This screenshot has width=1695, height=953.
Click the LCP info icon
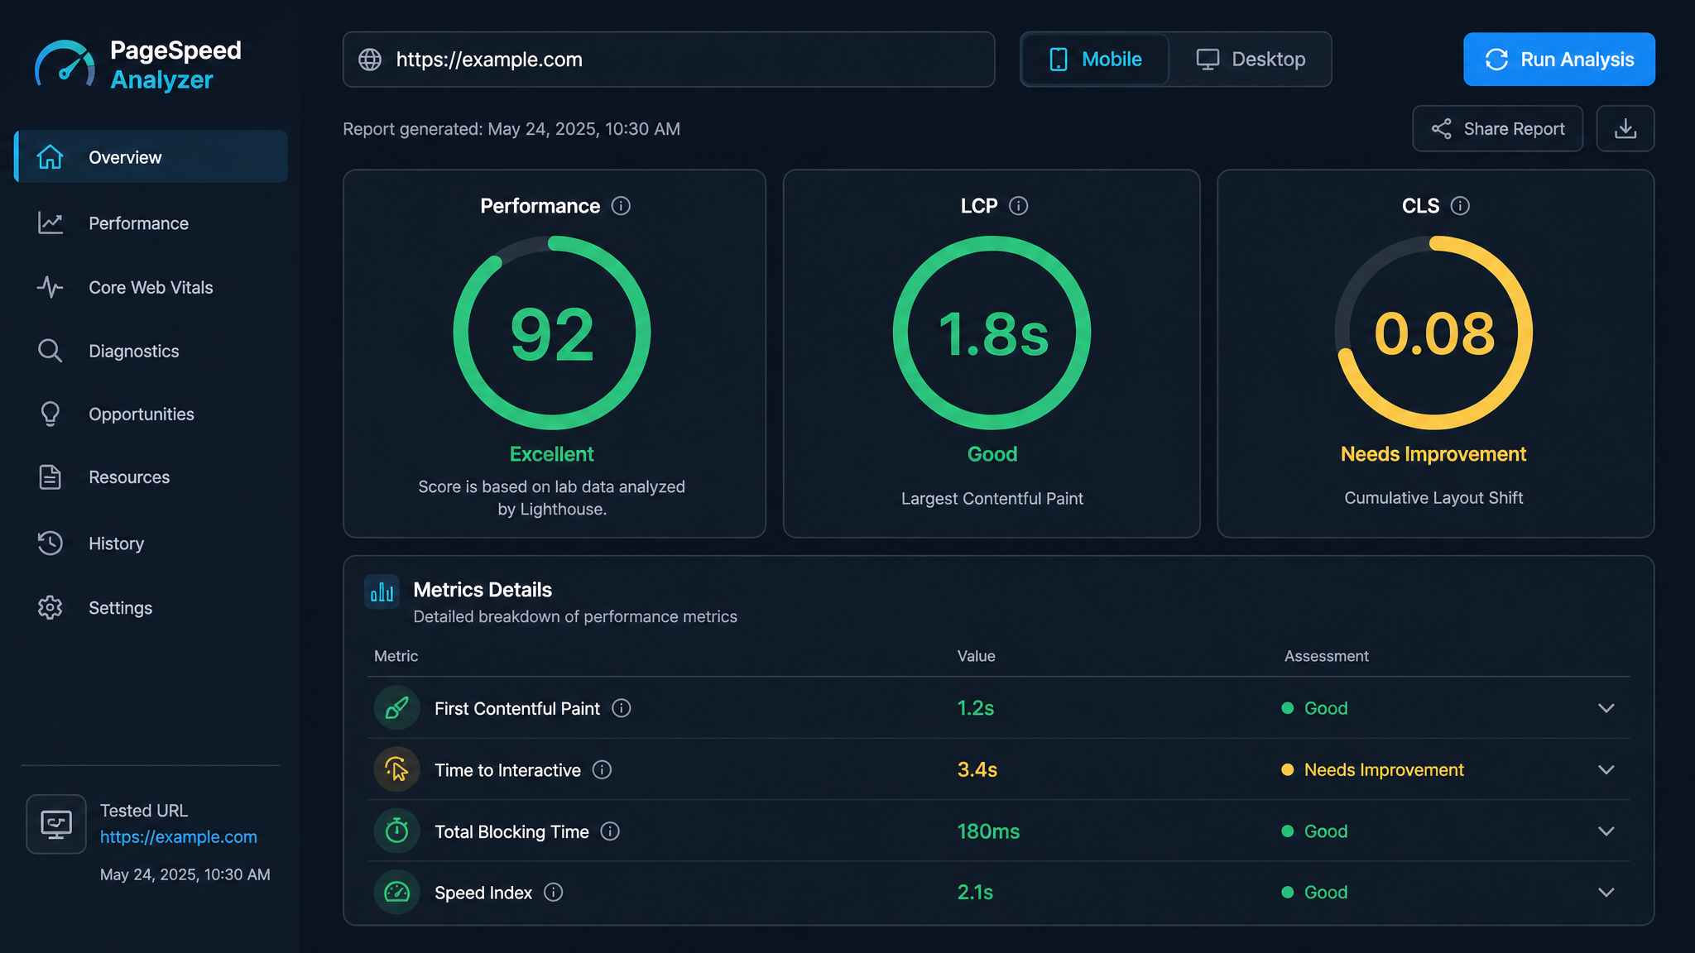[x=1019, y=206]
